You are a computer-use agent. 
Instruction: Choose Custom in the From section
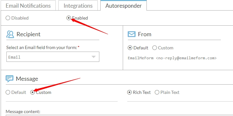(154, 48)
